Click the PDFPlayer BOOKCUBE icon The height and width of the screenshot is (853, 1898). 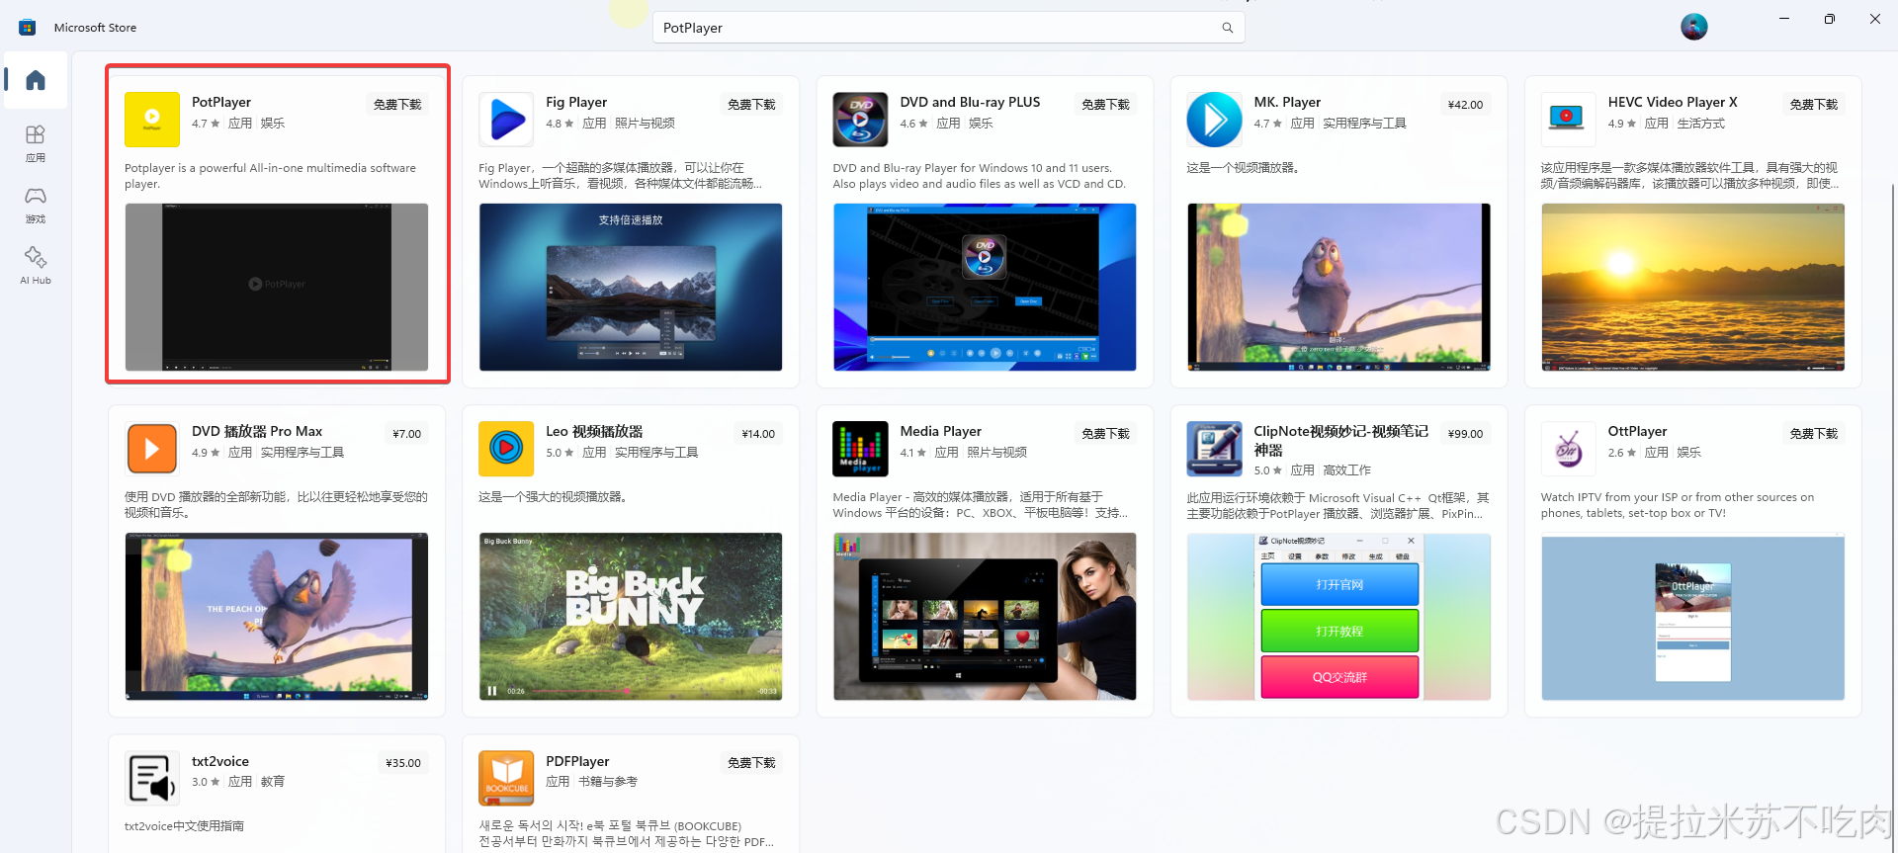tap(506, 778)
